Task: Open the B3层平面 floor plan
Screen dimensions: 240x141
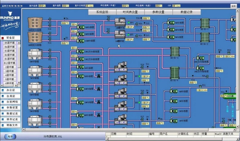Action: [x=10, y=51]
